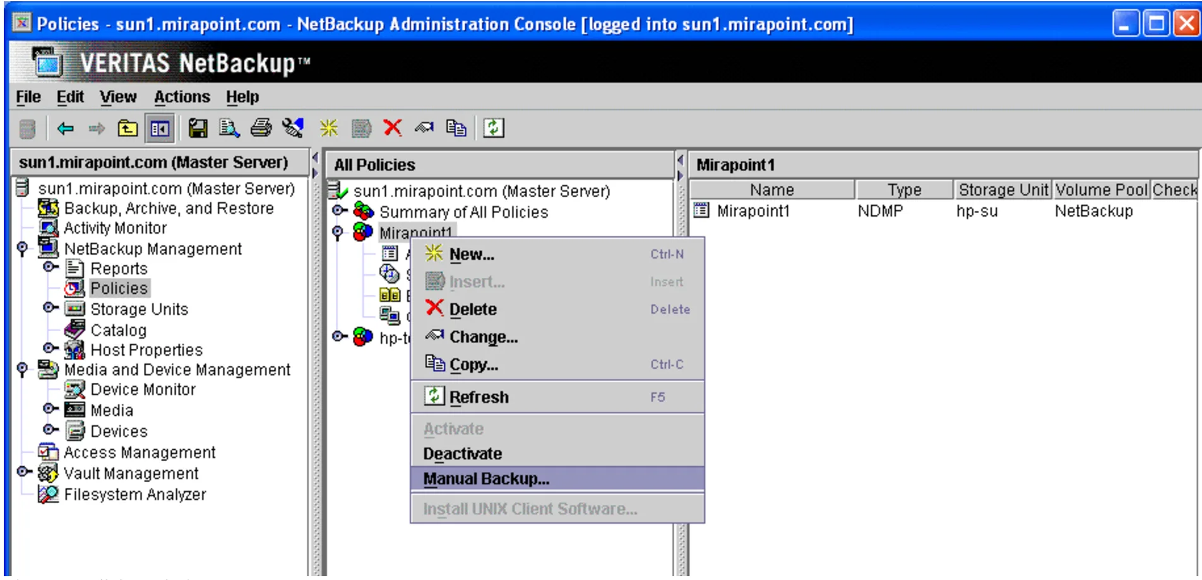The width and height of the screenshot is (1202, 580).
Task: Click the disabled gray cylinder toolbar icon
Action: (x=27, y=129)
